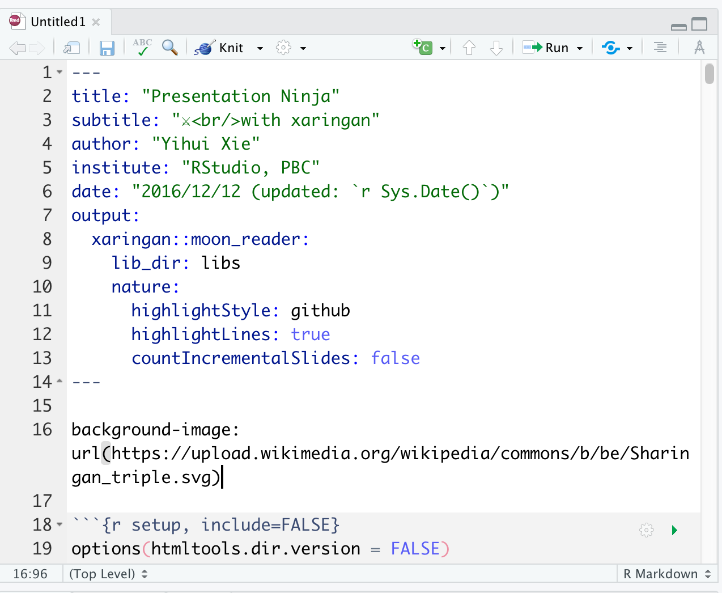This screenshot has height=593, width=722.
Task: Click on author "Yihui Xie" line
Action: (165, 144)
